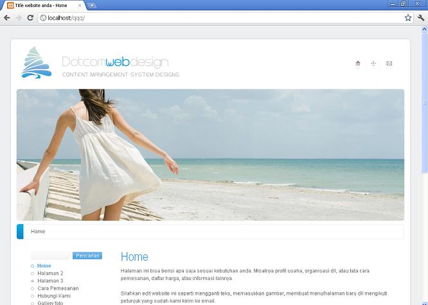
Task: Click the Dotcomwebdesign cone logo
Action: [x=36, y=62]
